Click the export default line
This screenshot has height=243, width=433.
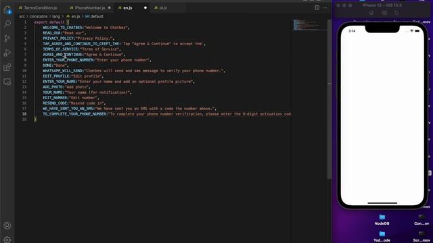(51, 22)
